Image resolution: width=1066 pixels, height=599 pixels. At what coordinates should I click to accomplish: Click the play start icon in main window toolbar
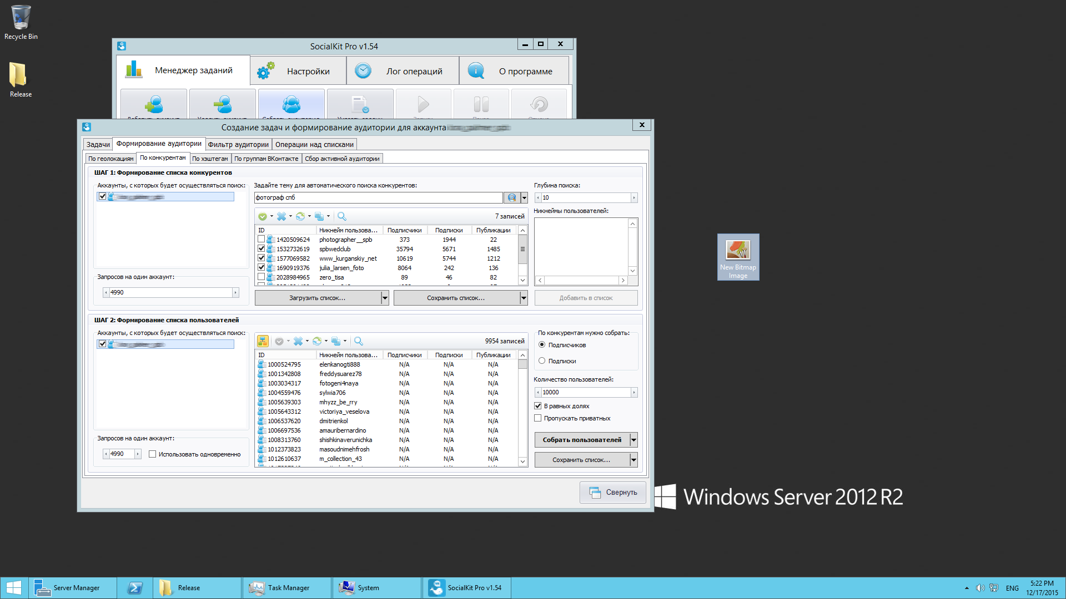click(423, 104)
